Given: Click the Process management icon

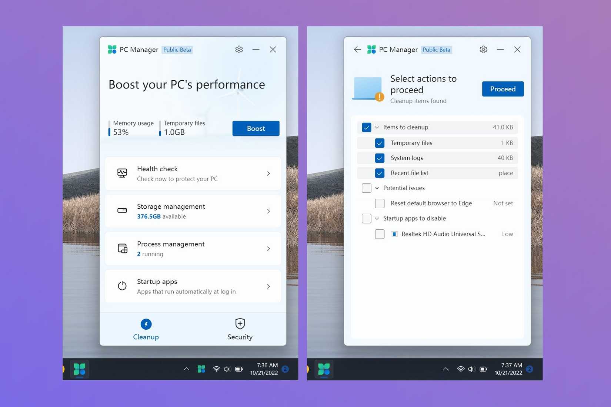Looking at the screenshot, I should 122,248.
